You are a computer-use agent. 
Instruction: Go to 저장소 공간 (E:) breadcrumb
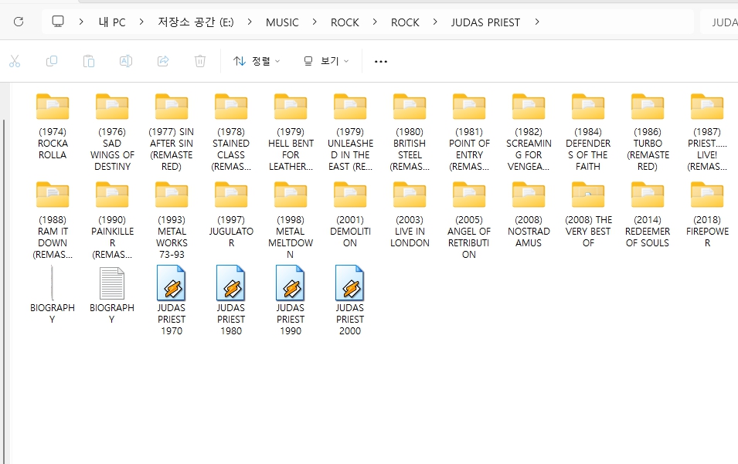tap(195, 22)
